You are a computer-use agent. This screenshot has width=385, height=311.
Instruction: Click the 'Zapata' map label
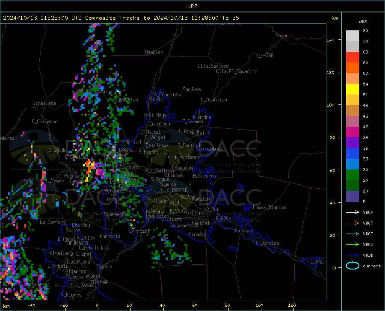pos(105,267)
